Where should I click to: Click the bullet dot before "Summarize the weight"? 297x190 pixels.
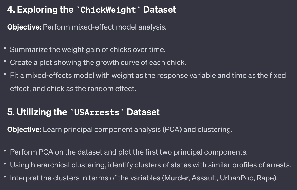pyautogui.click(x=5, y=49)
